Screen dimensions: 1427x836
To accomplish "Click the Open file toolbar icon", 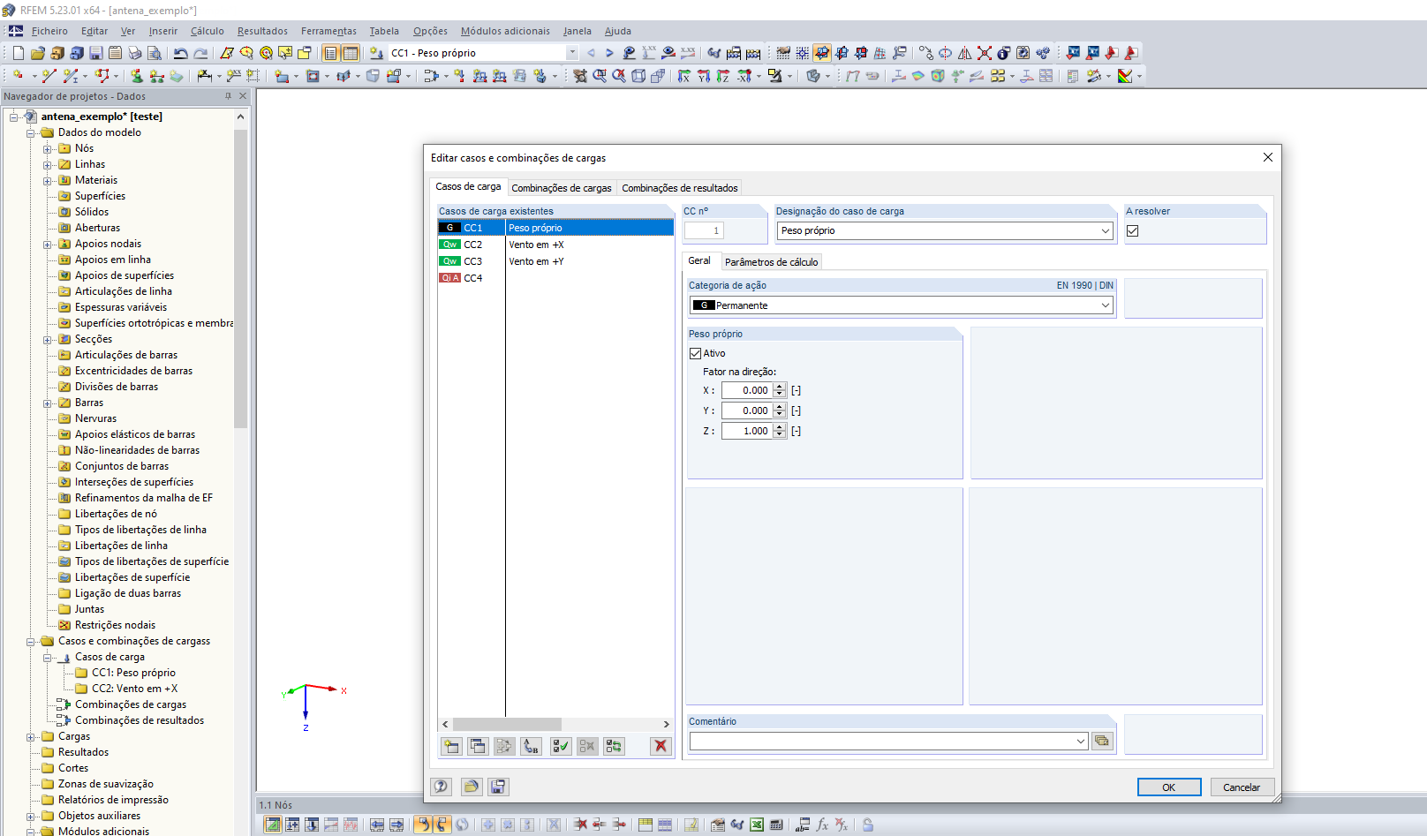I will (38, 53).
